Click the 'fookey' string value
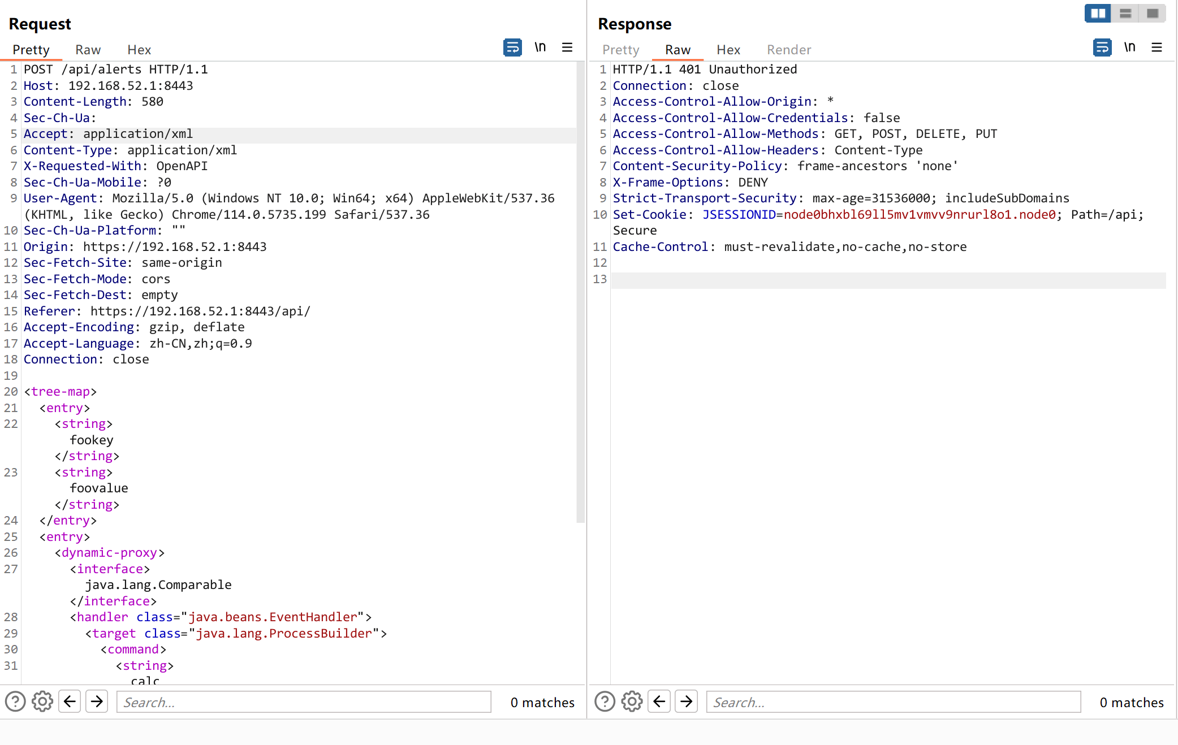The image size is (1178, 745). point(92,440)
